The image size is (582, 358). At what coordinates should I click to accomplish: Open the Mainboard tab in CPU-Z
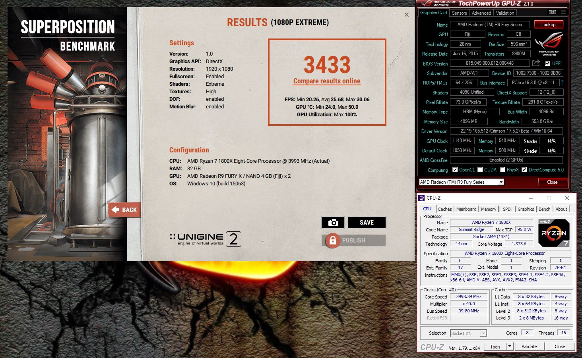click(466, 209)
